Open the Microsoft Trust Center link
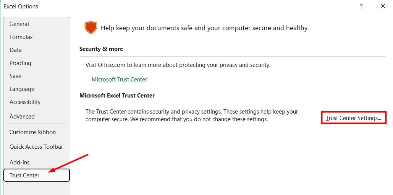The width and height of the screenshot is (393, 195). [119, 80]
